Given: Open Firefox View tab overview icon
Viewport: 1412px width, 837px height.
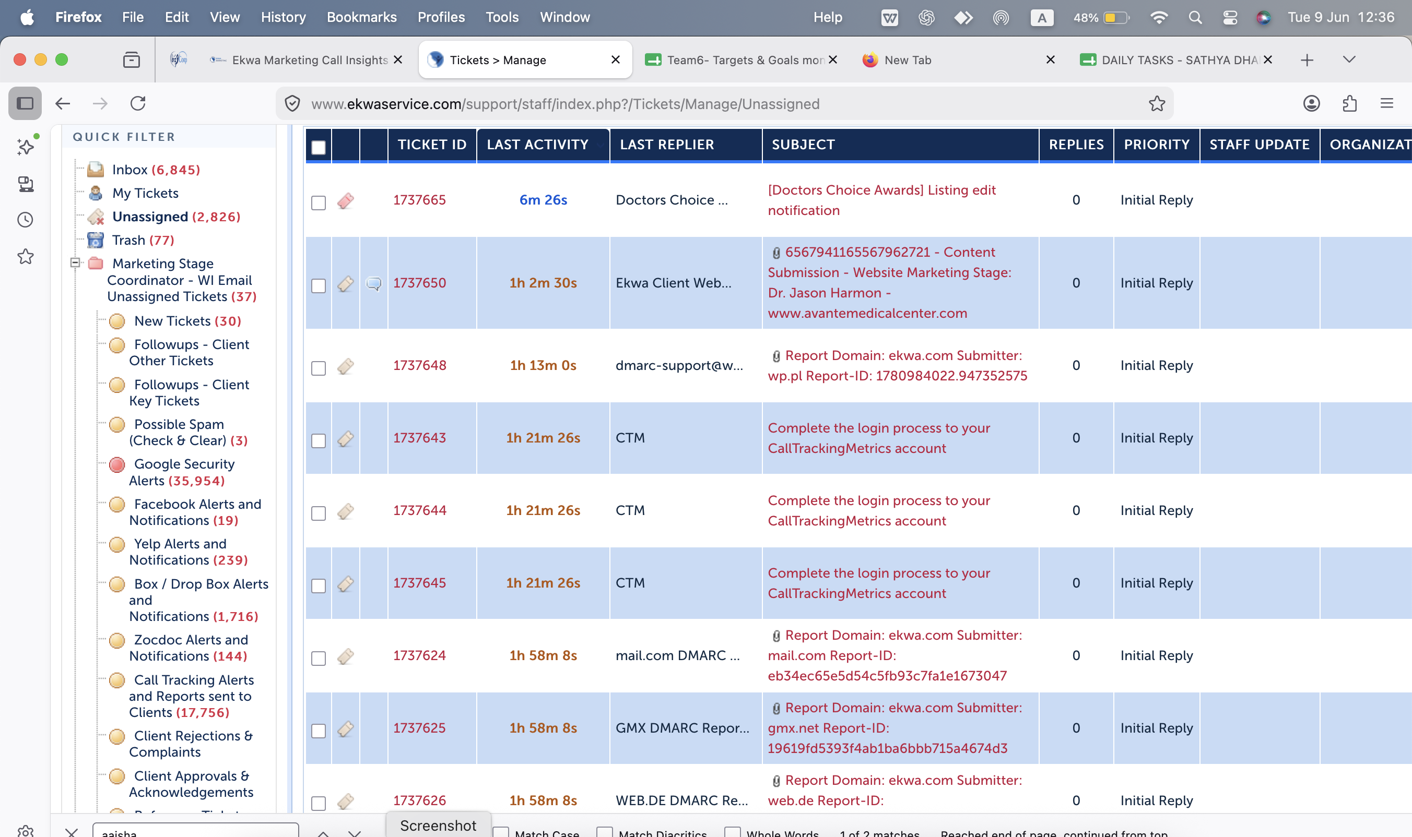Looking at the screenshot, I should point(131,60).
